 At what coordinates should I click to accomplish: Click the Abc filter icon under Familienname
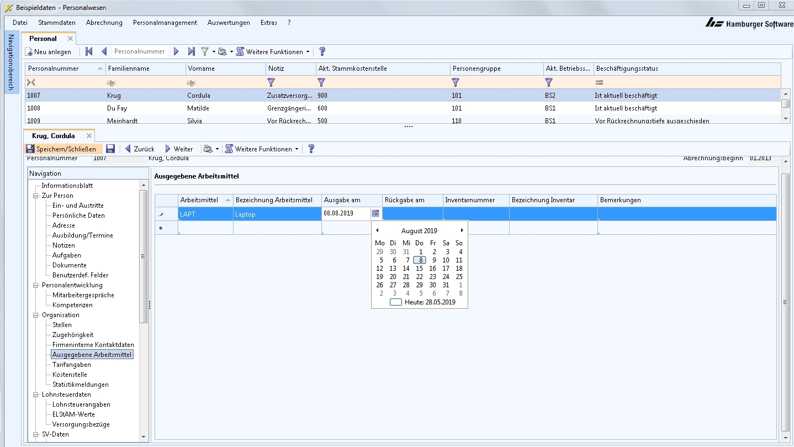point(111,83)
